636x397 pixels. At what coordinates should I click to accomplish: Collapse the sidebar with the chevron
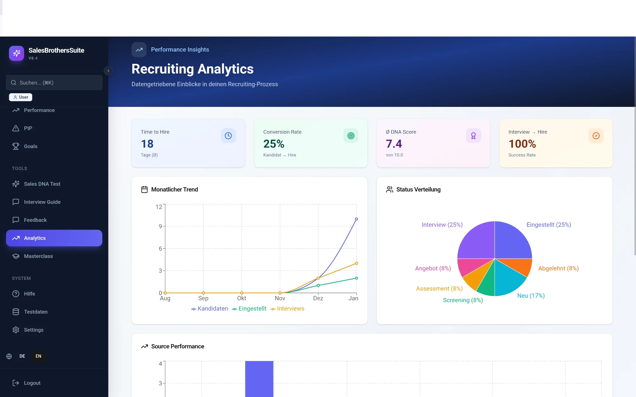point(108,71)
